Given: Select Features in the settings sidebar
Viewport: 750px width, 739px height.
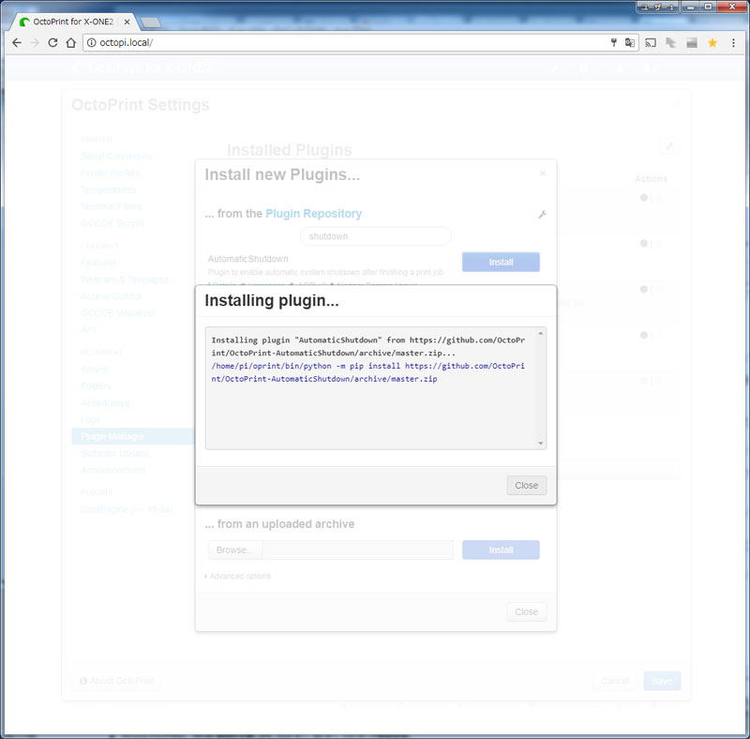Looking at the screenshot, I should coord(98,263).
